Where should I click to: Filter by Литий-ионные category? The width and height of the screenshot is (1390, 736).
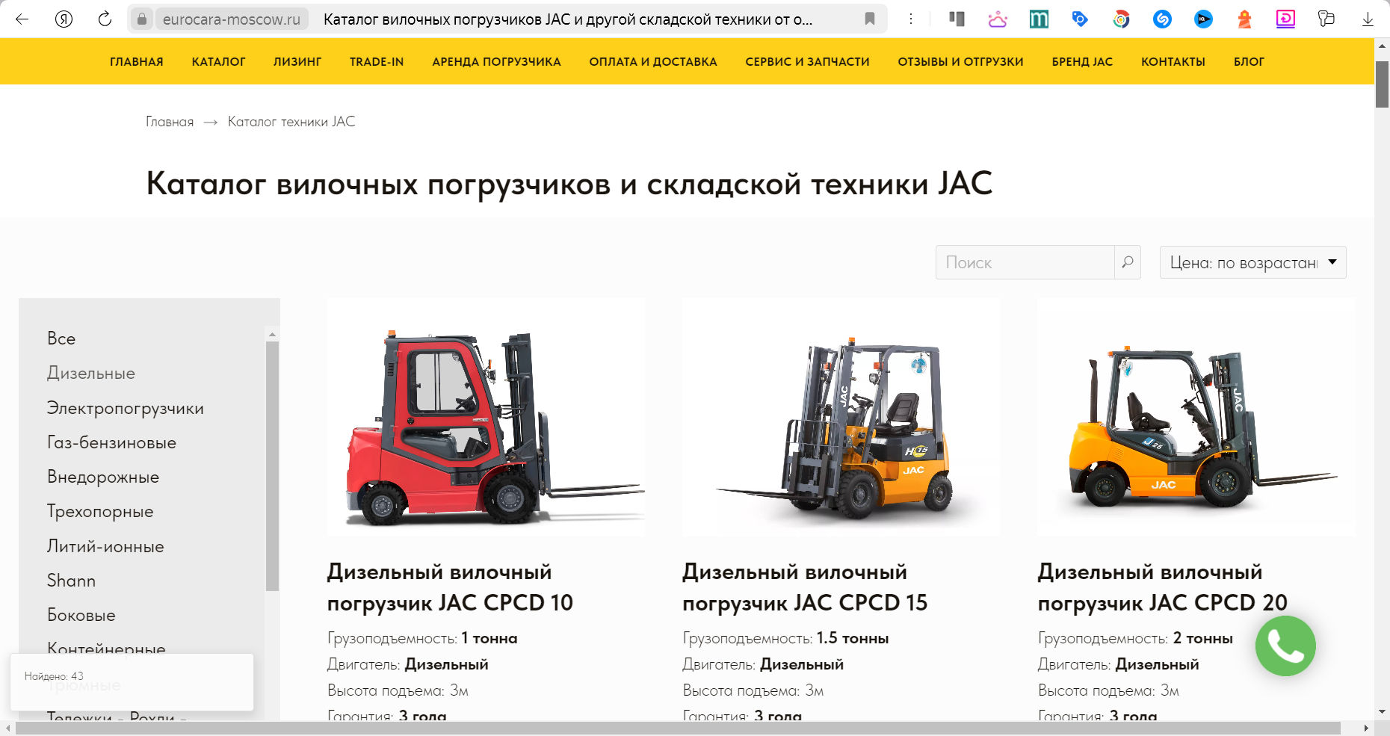pyautogui.click(x=105, y=546)
